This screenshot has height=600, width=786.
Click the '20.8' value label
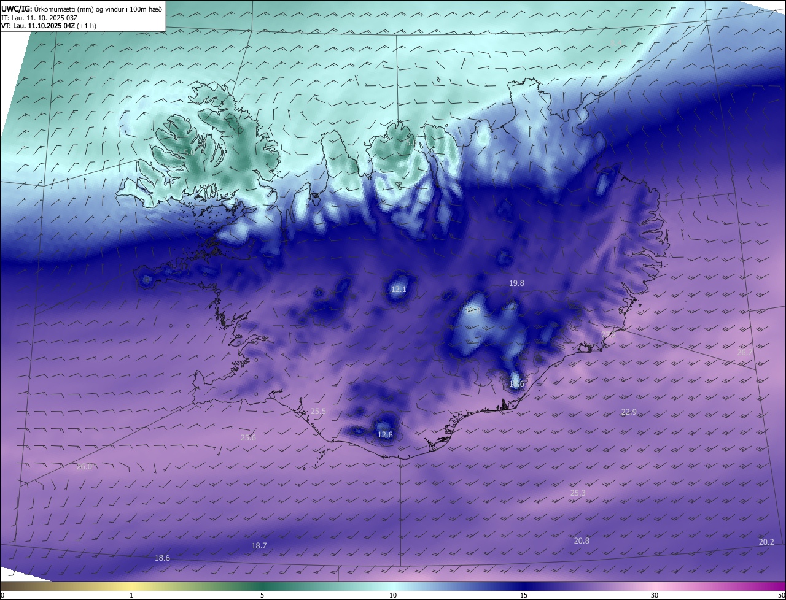582,540
